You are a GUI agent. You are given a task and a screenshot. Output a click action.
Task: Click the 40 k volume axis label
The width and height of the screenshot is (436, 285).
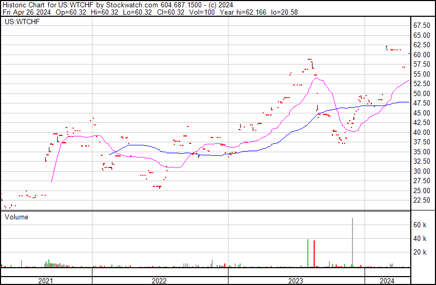coord(420,238)
